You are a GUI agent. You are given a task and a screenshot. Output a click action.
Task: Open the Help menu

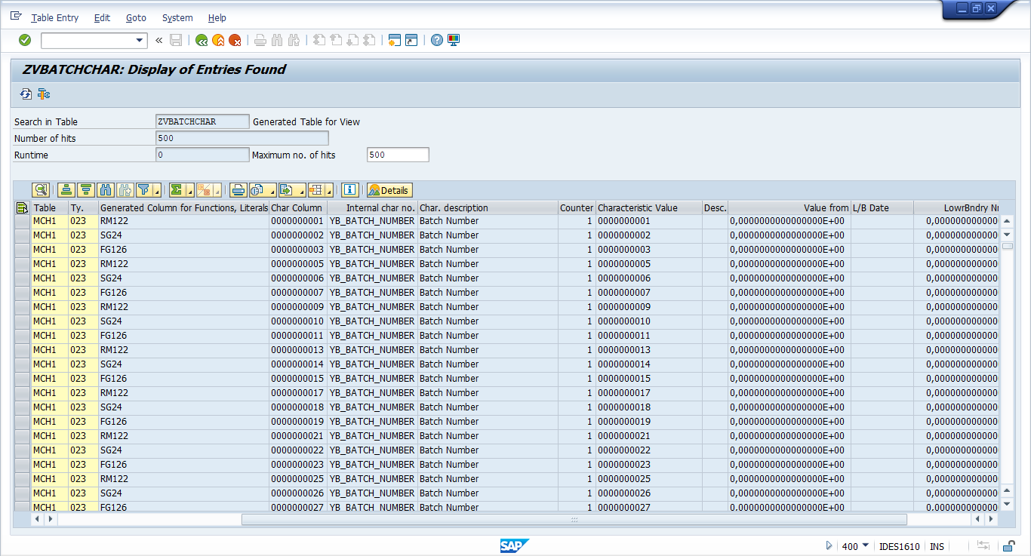(217, 17)
